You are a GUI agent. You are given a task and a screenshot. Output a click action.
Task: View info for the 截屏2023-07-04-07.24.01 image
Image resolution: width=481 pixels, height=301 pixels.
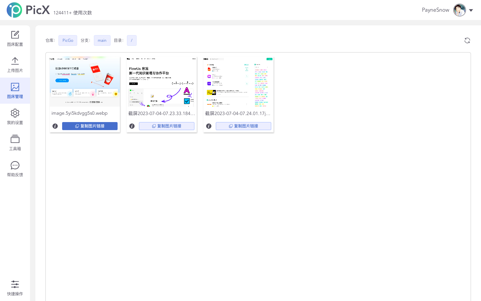(x=209, y=126)
